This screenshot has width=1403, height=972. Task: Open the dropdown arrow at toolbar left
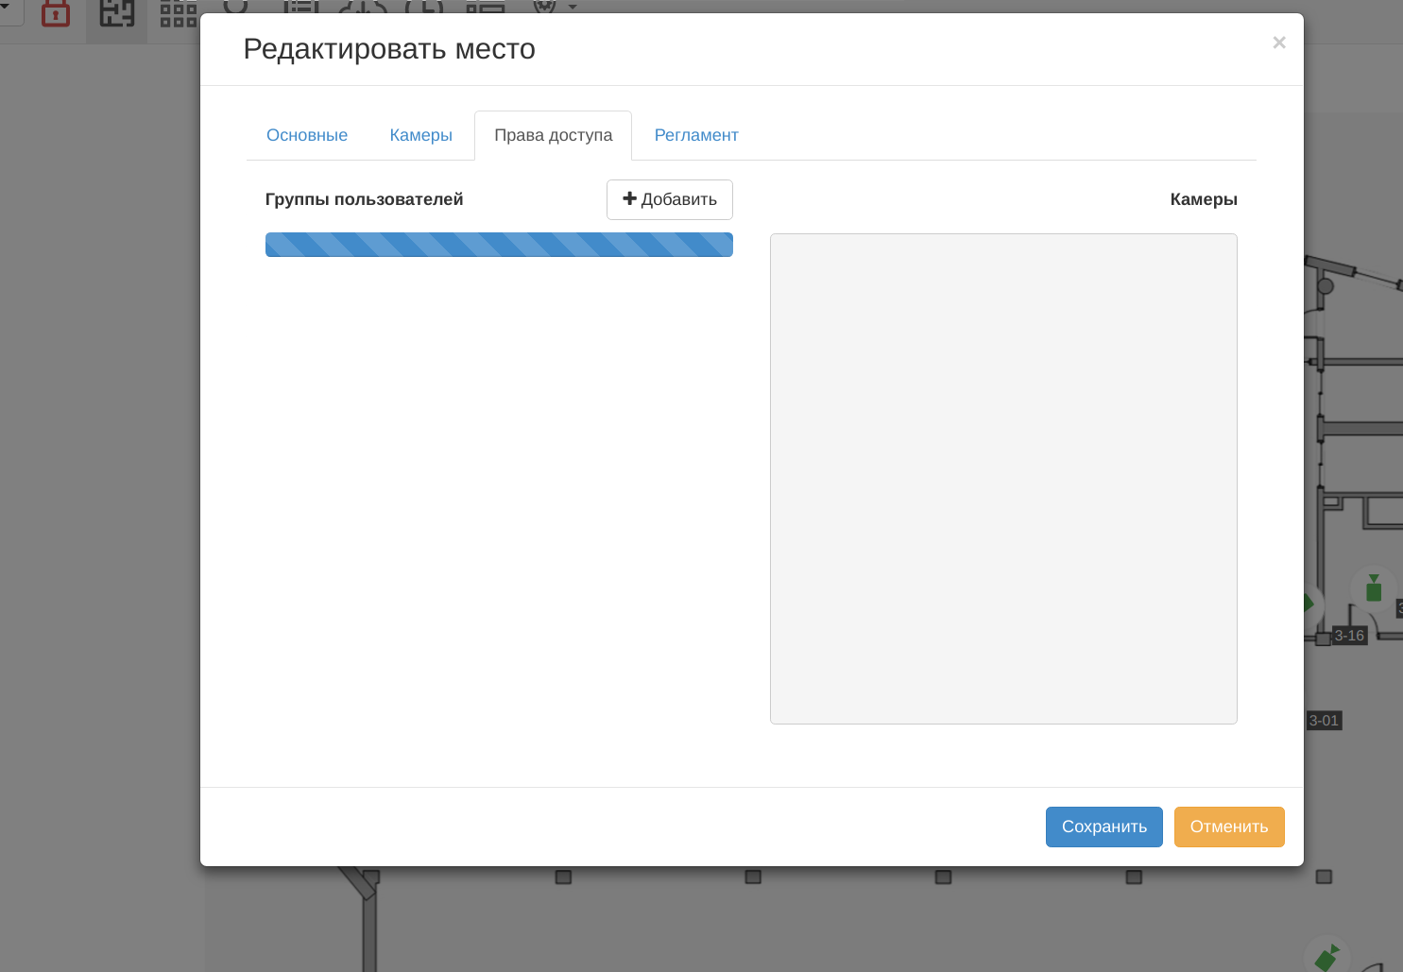(x=5, y=8)
